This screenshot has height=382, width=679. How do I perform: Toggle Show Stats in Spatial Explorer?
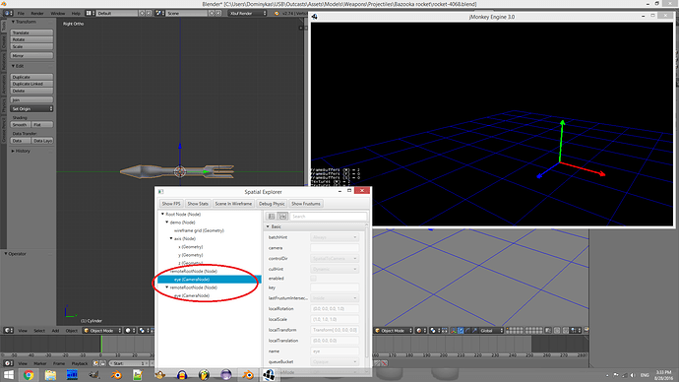(198, 204)
